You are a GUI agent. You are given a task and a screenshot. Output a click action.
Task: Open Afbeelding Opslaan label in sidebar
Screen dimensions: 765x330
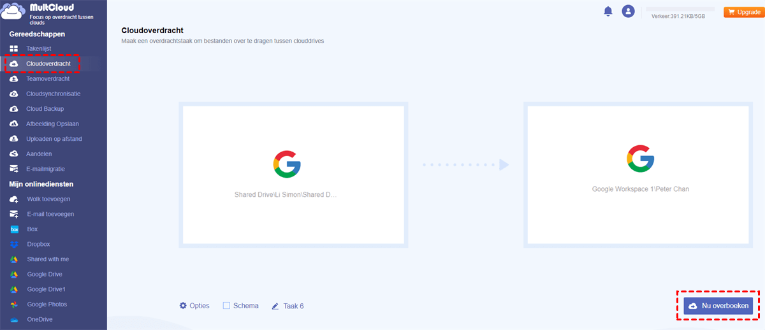click(52, 124)
